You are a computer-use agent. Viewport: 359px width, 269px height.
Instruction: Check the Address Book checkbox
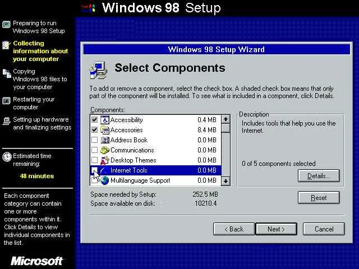(x=95, y=140)
